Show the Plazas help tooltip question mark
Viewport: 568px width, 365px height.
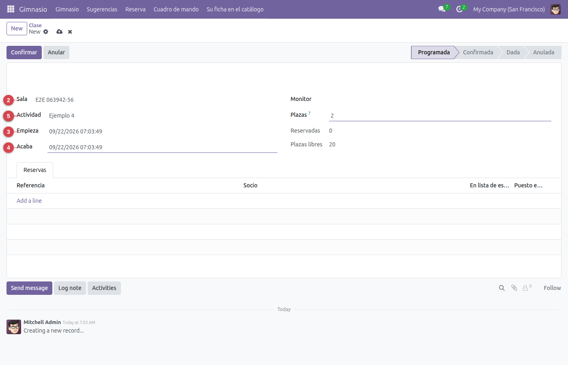pos(309,114)
